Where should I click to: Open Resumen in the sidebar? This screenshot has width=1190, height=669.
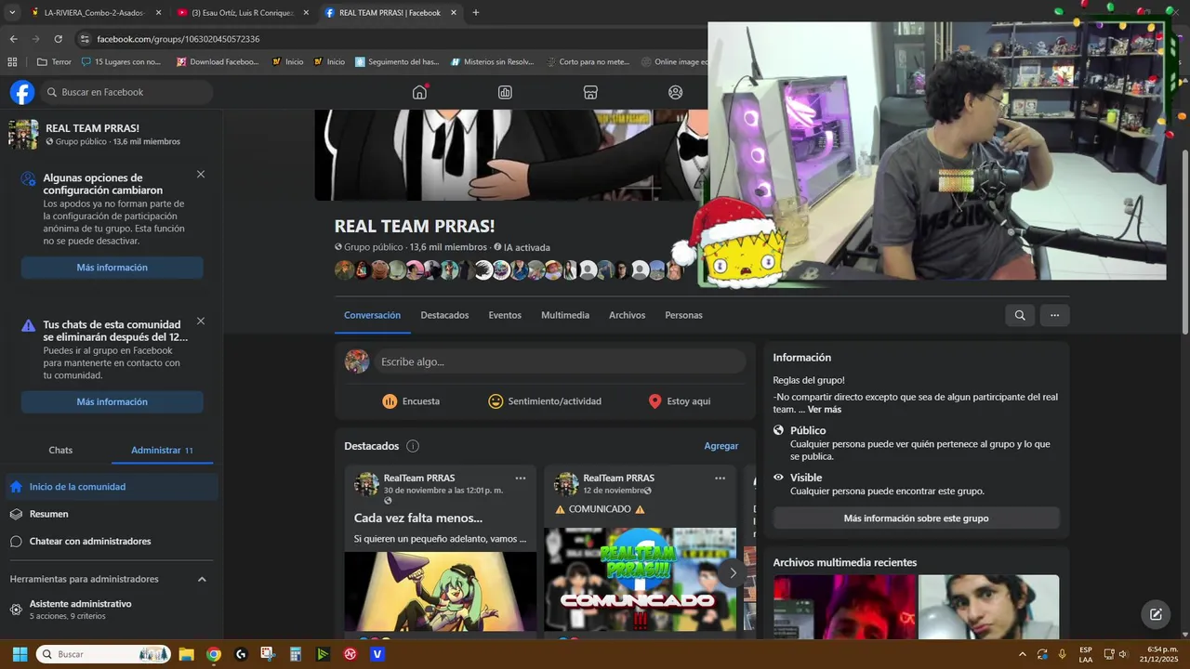(112, 514)
